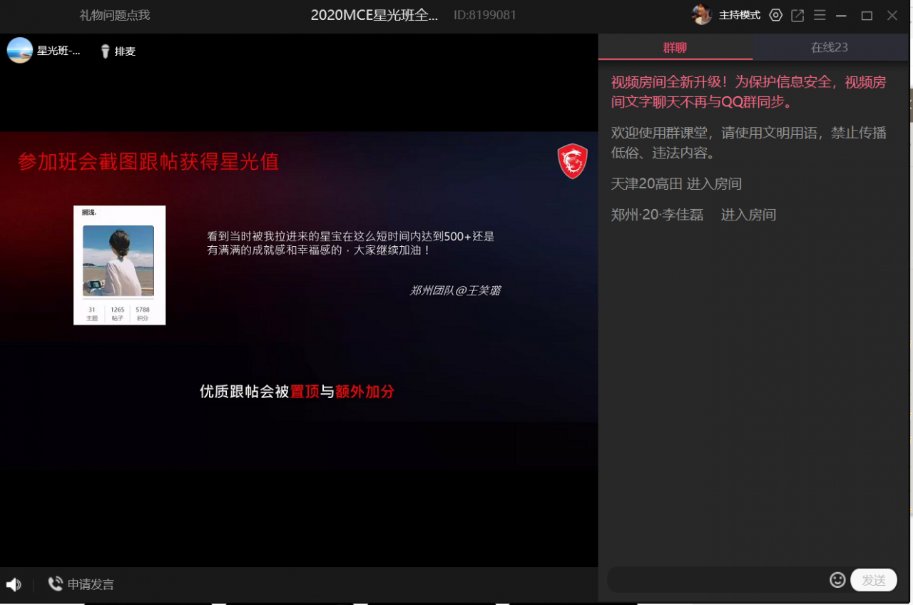913x605 pixels.
Task: Switch to the 群聊 tab
Action: click(x=675, y=47)
